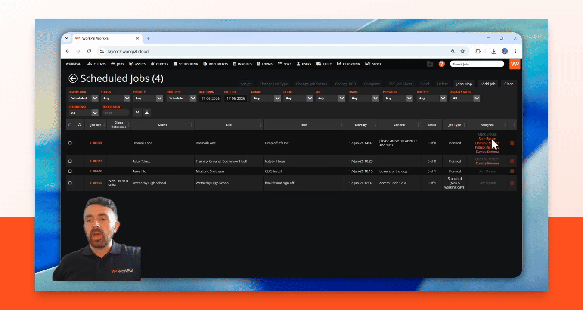The height and width of the screenshot is (310, 583).
Task: Go back in browser history
Action: click(x=68, y=51)
